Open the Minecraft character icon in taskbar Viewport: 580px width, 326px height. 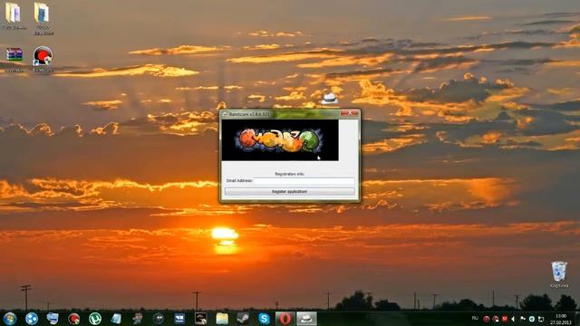(137, 318)
